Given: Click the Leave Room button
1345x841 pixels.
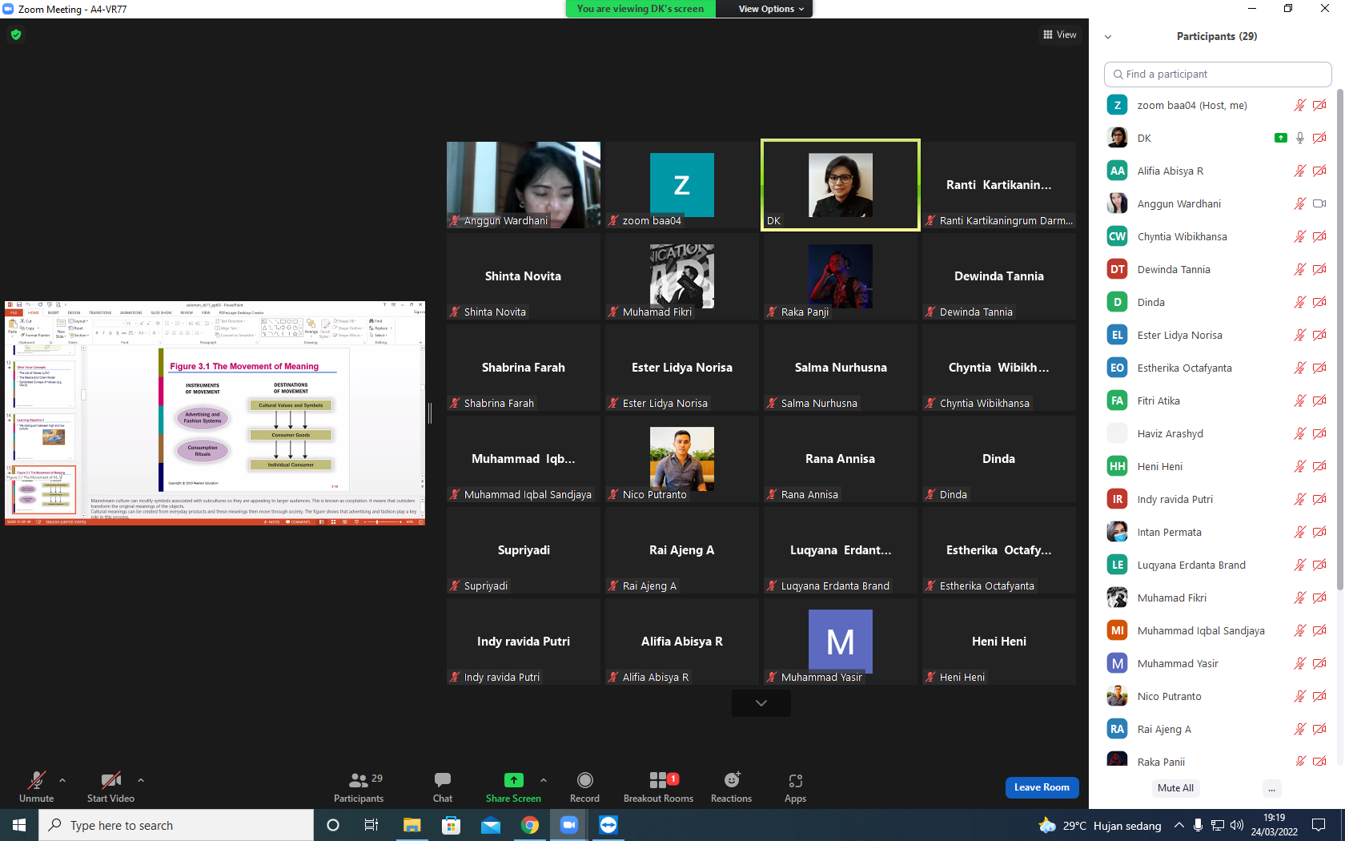Looking at the screenshot, I should 1042,787.
